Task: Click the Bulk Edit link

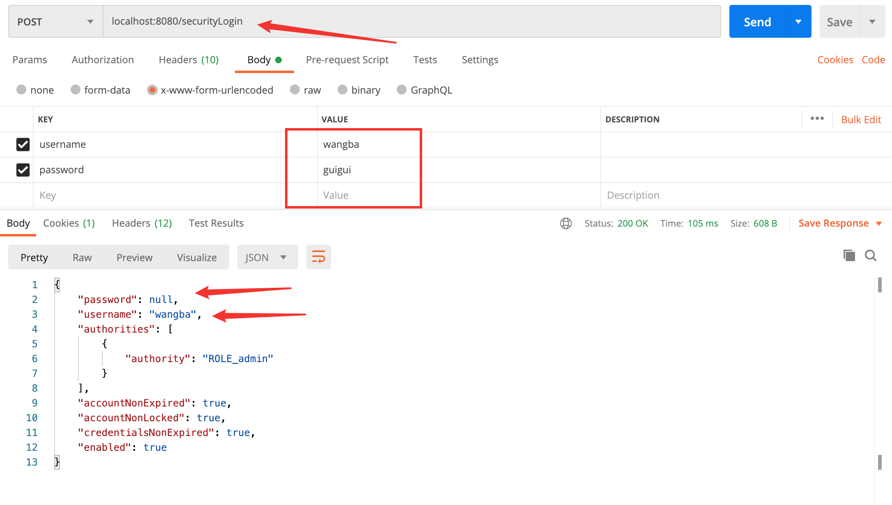Action: pyautogui.click(x=861, y=119)
